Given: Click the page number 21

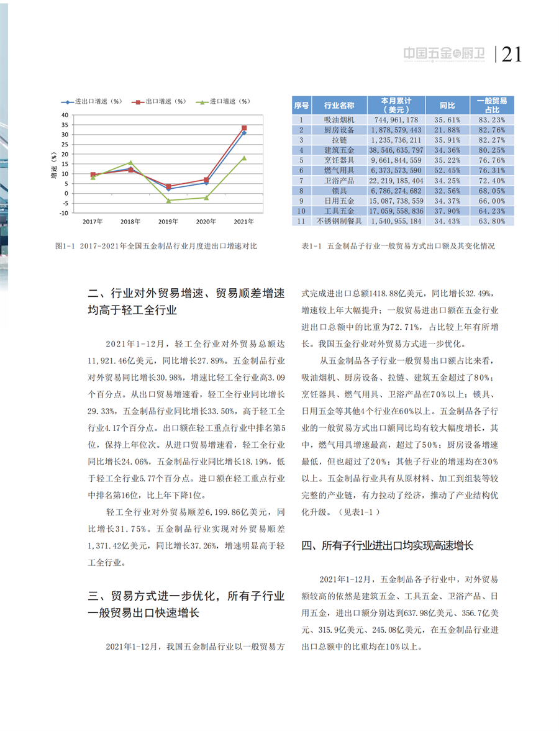Looking at the screenshot, I should click(x=511, y=55).
